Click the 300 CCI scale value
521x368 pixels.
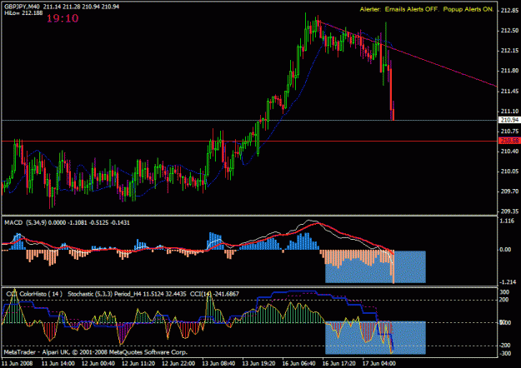pos(504,292)
